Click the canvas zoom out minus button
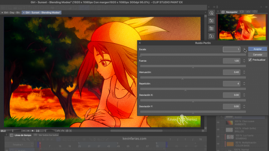The width and height of the screenshot is (269, 151). point(24,131)
